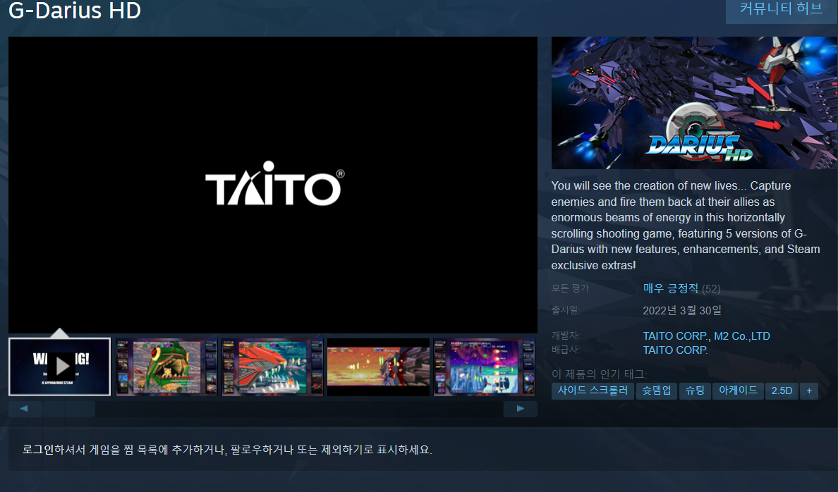The height and width of the screenshot is (492, 838).
Task: Select the 아케이드 tag
Action: [738, 390]
